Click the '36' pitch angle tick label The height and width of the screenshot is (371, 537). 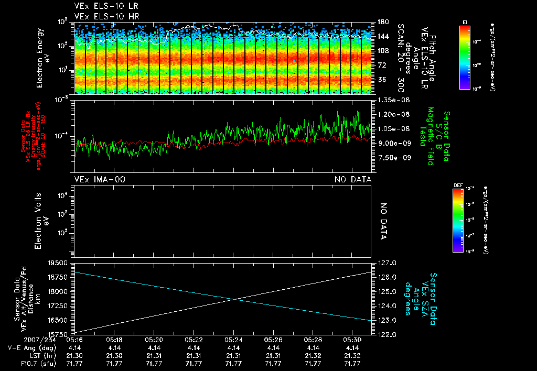point(382,80)
